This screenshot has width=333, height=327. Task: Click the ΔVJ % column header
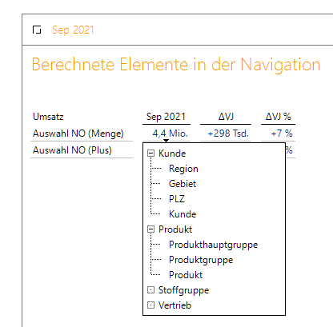(278, 117)
